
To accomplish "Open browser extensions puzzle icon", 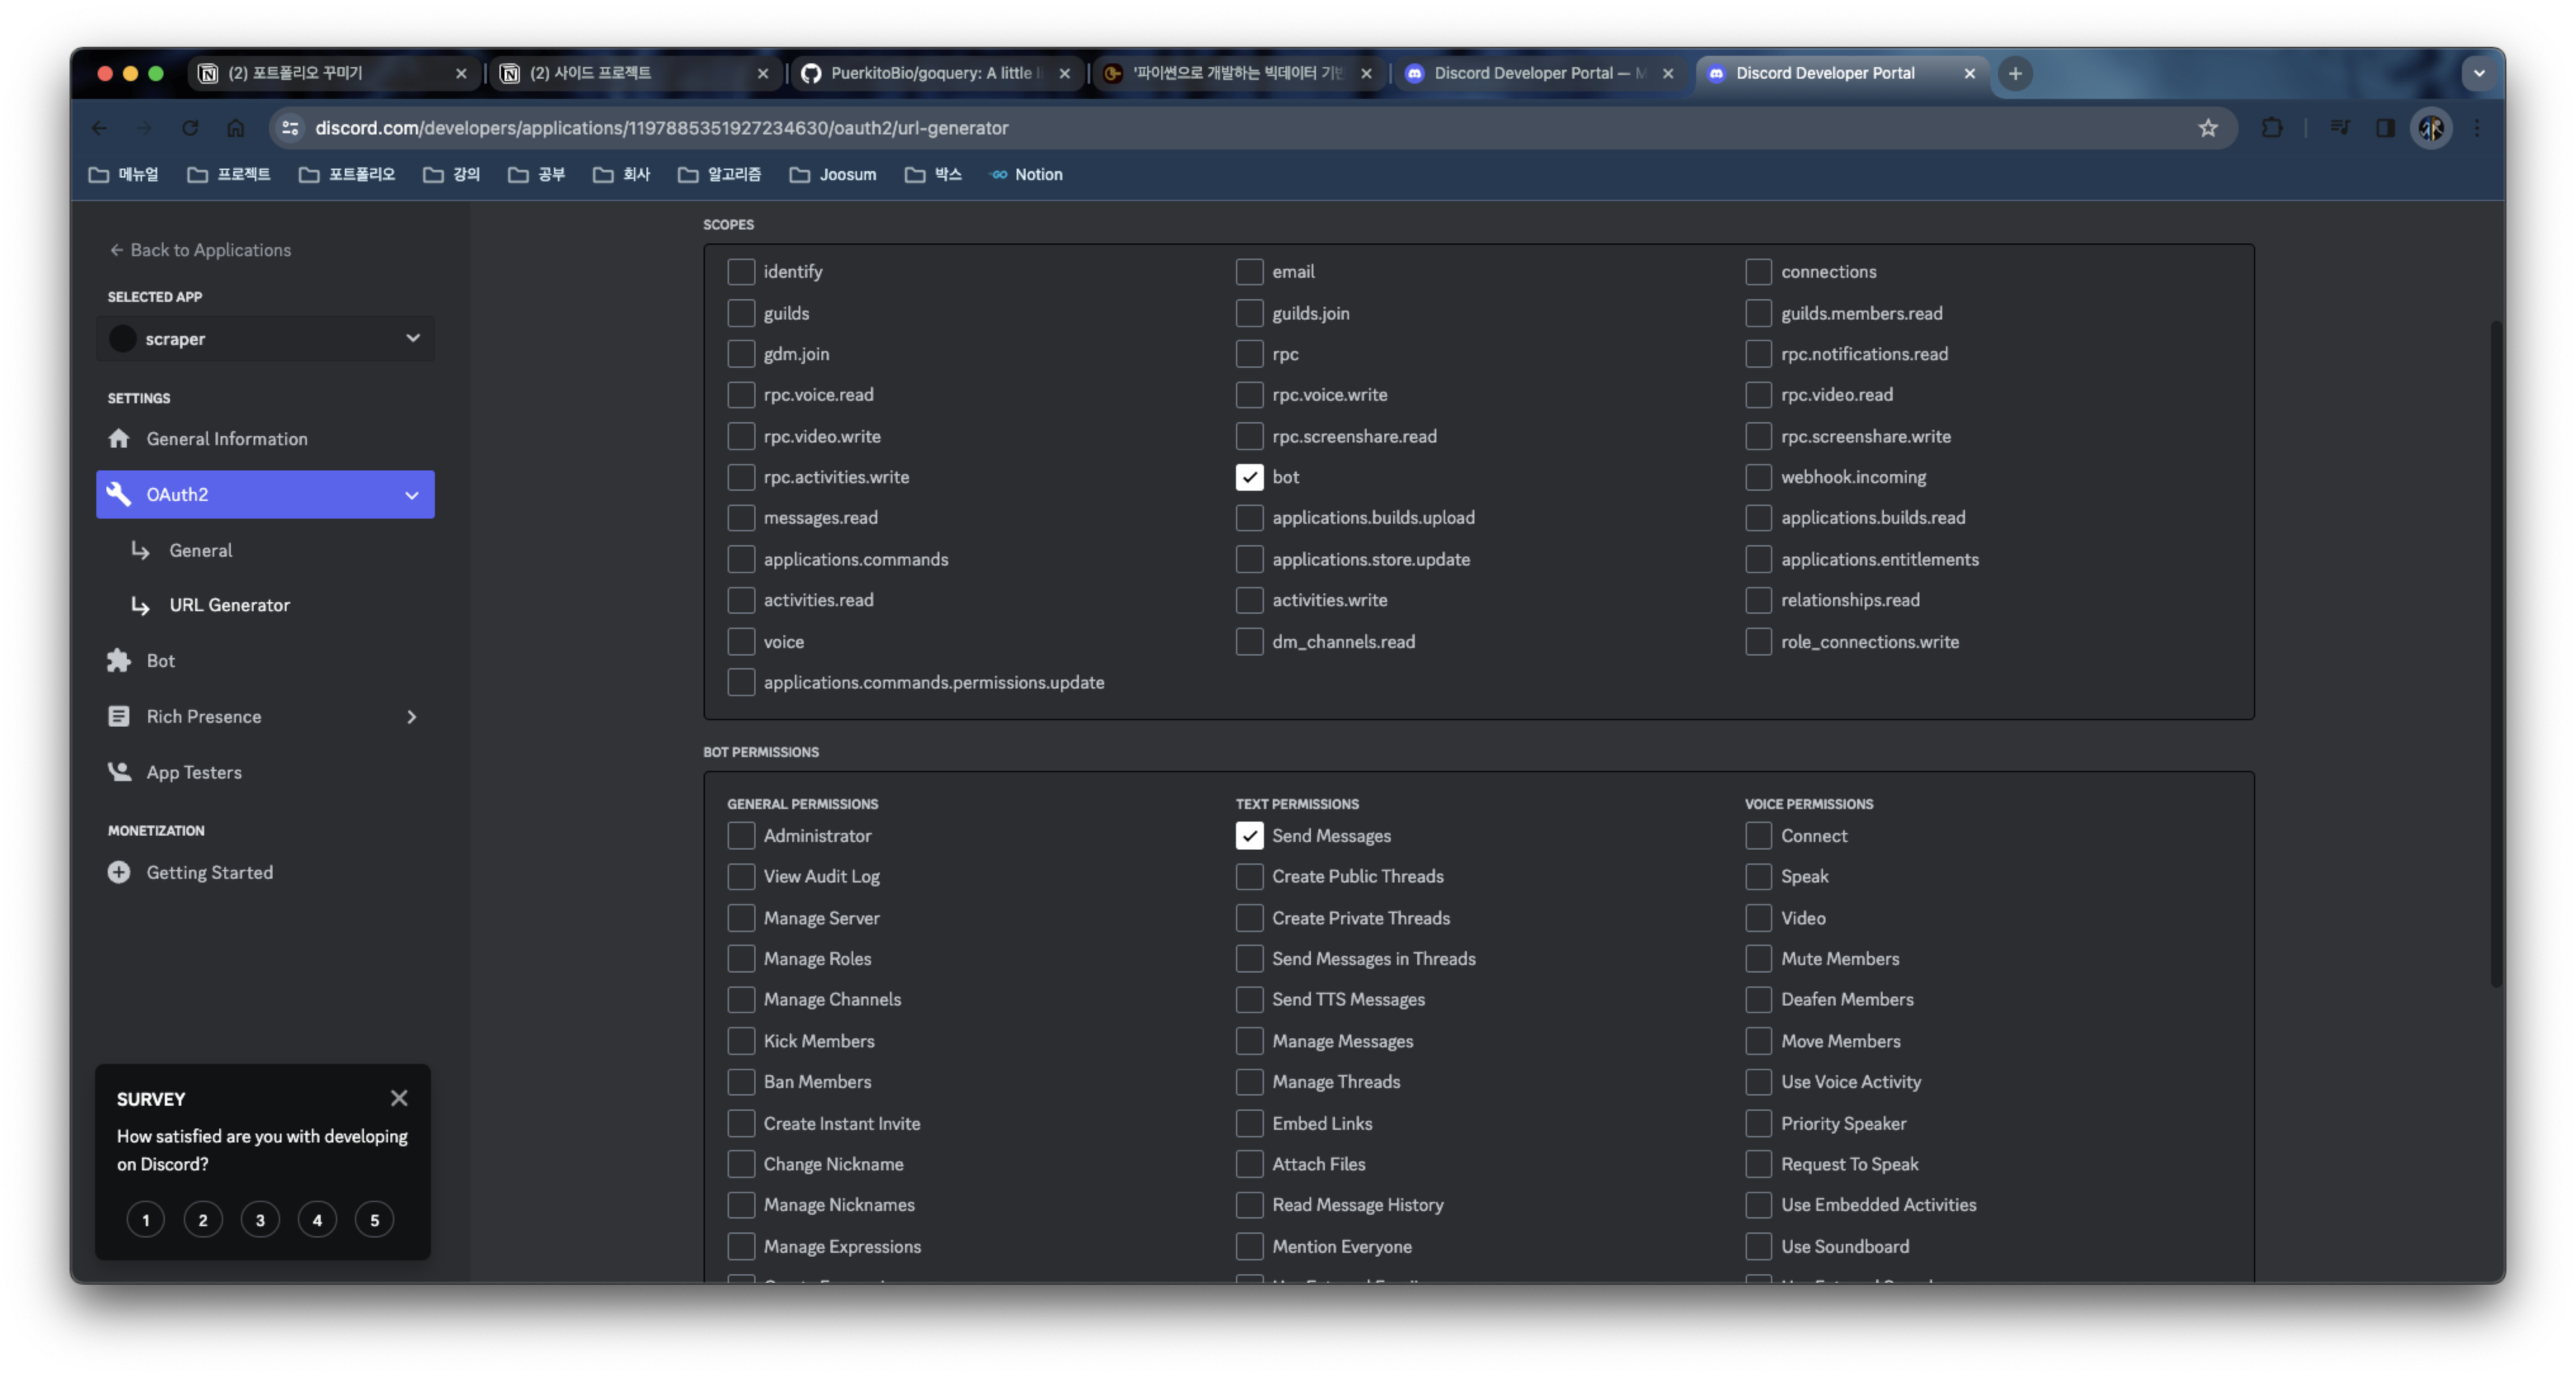I will (x=2272, y=128).
